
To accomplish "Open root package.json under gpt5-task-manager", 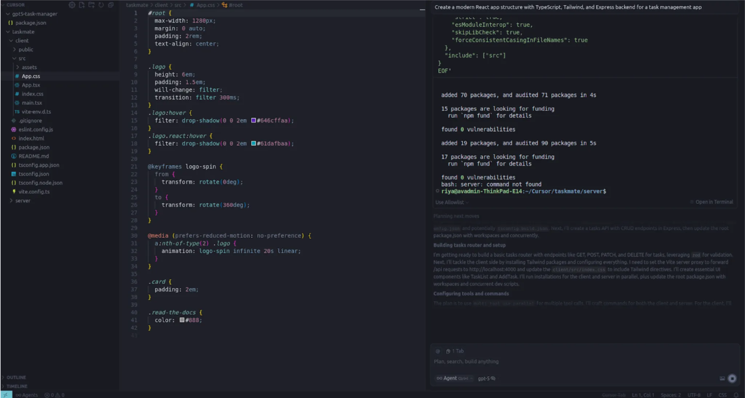I will (x=31, y=23).
